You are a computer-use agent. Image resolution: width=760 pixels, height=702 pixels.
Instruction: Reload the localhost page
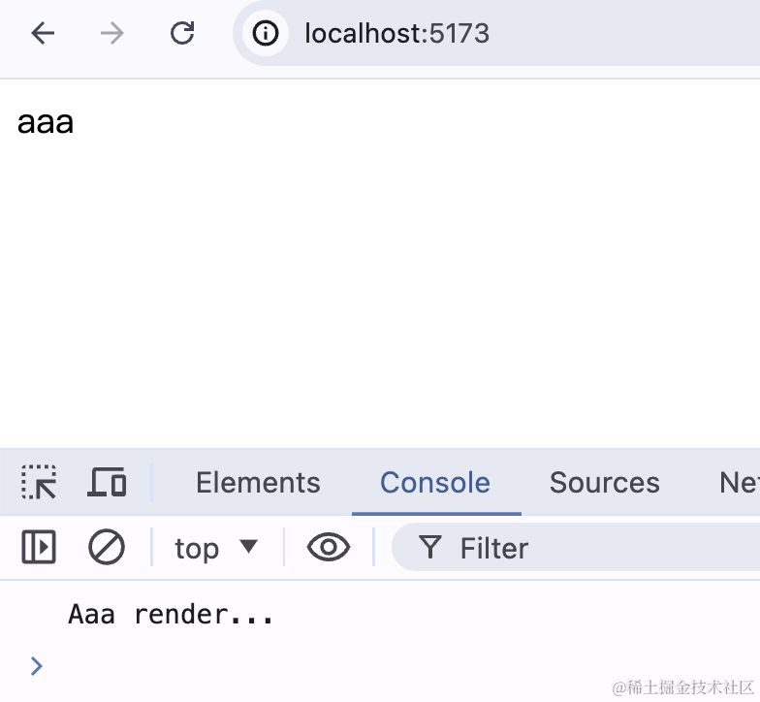[182, 34]
